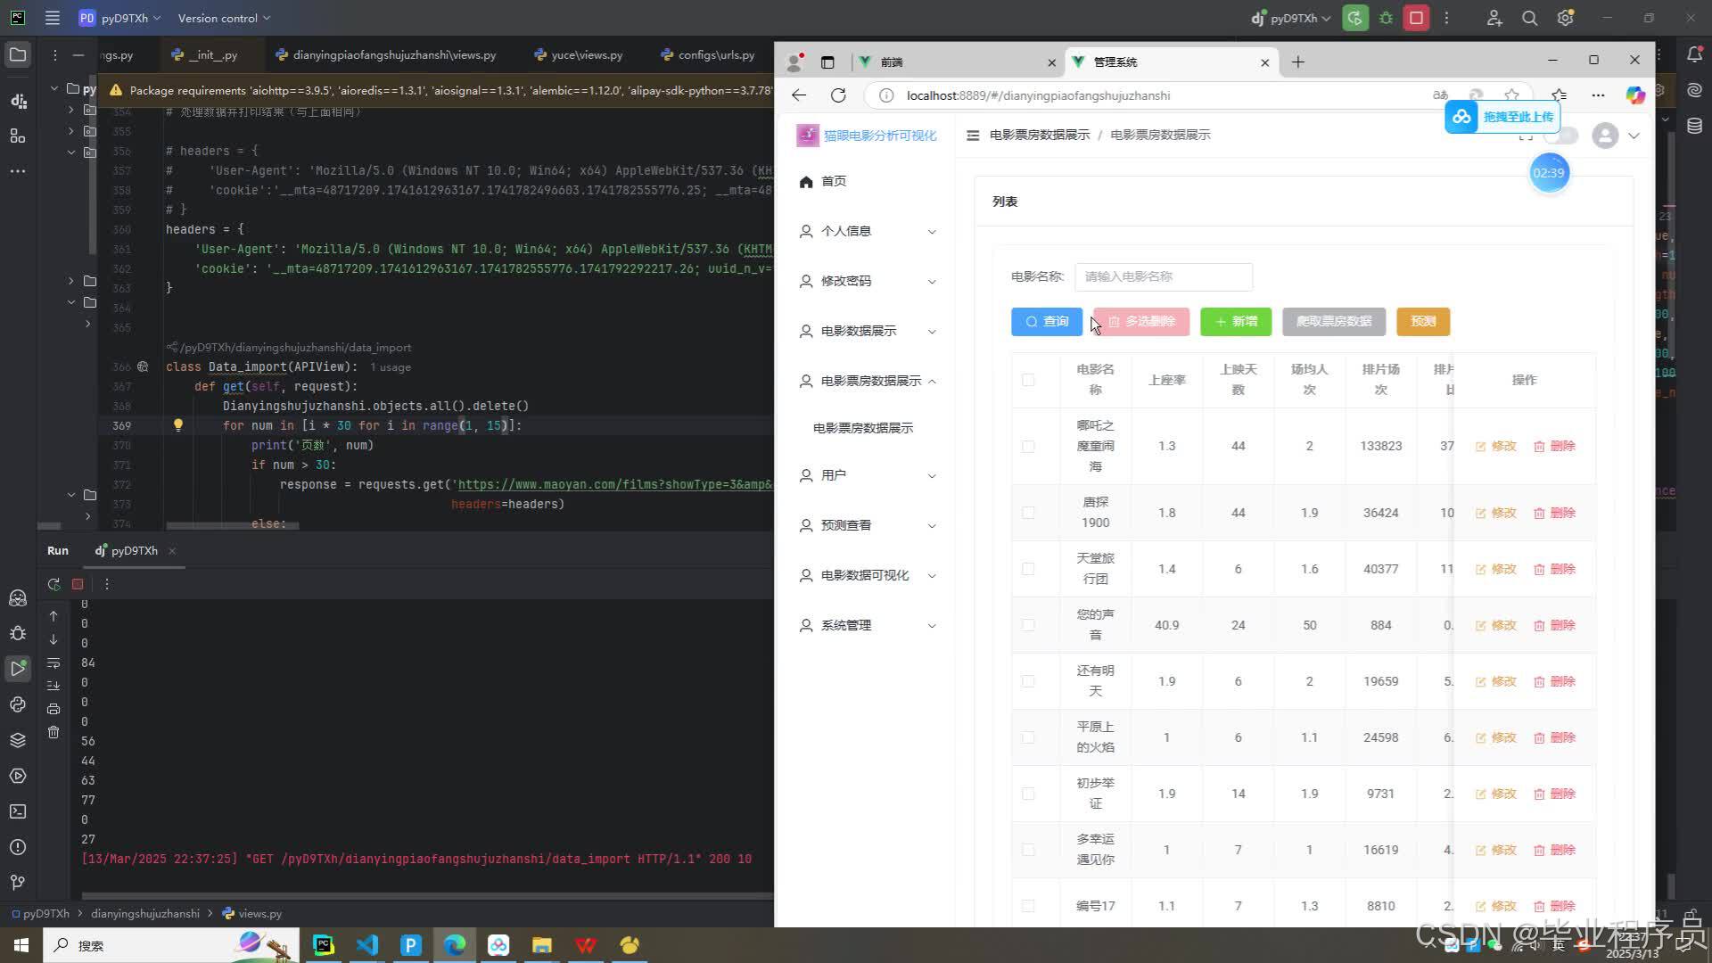The height and width of the screenshot is (963, 1712).
Task: Launch Visual Studio Code from the taskbar
Action: 367,945
